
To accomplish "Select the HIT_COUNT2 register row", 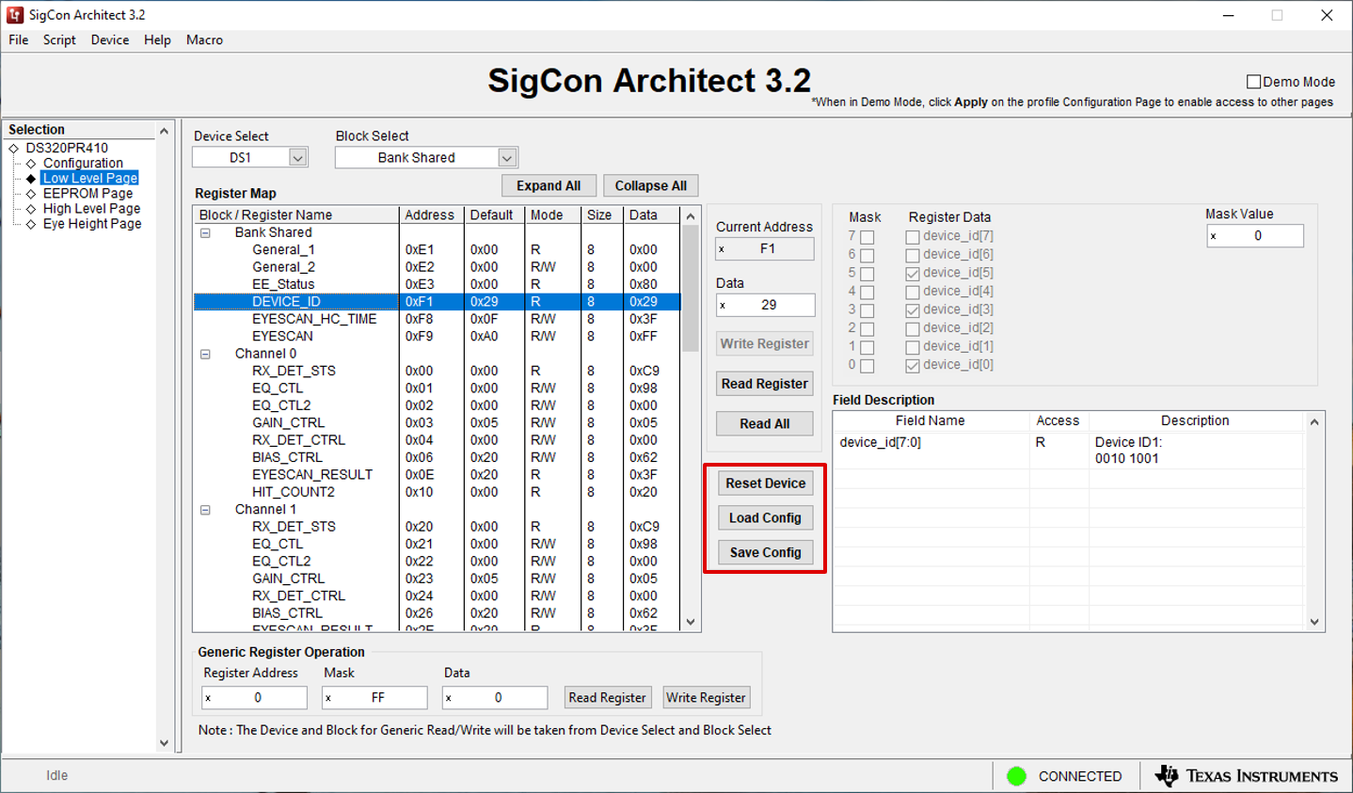I will tap(438, 492).
